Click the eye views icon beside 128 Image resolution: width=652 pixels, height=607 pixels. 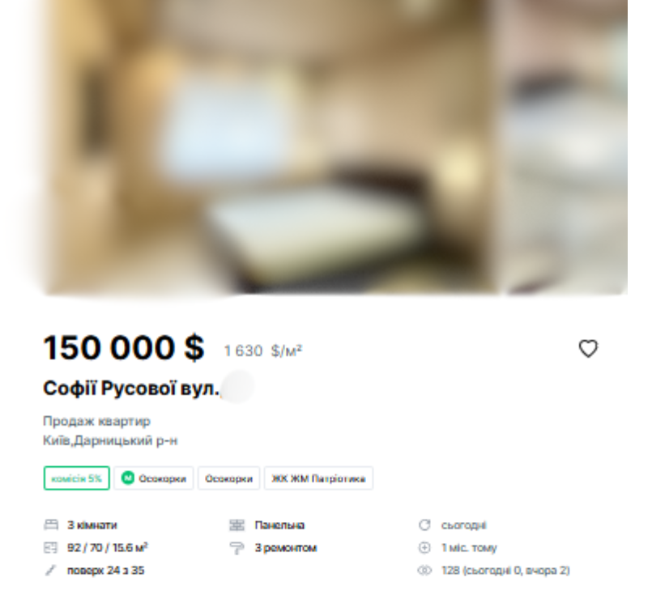point(424,571)
